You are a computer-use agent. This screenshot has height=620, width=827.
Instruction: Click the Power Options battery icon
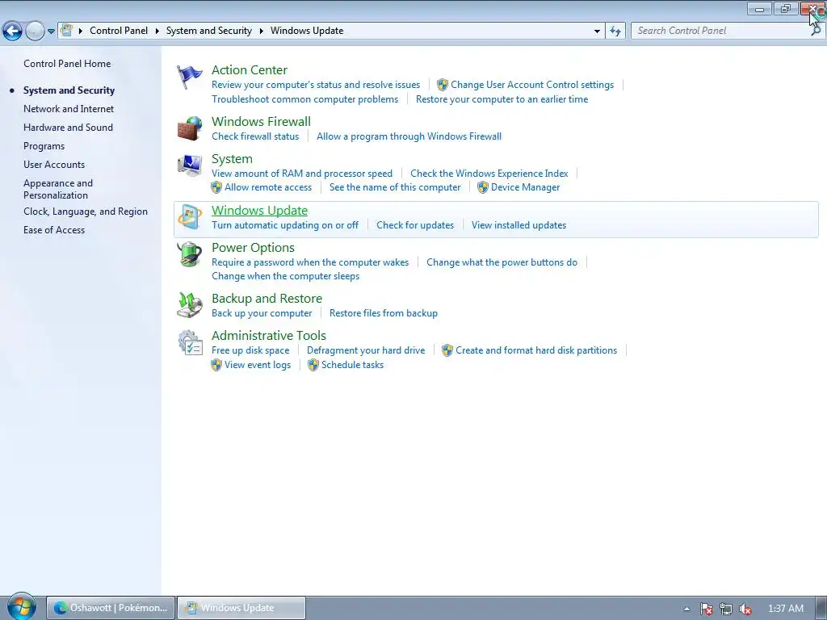pos(189,254)
